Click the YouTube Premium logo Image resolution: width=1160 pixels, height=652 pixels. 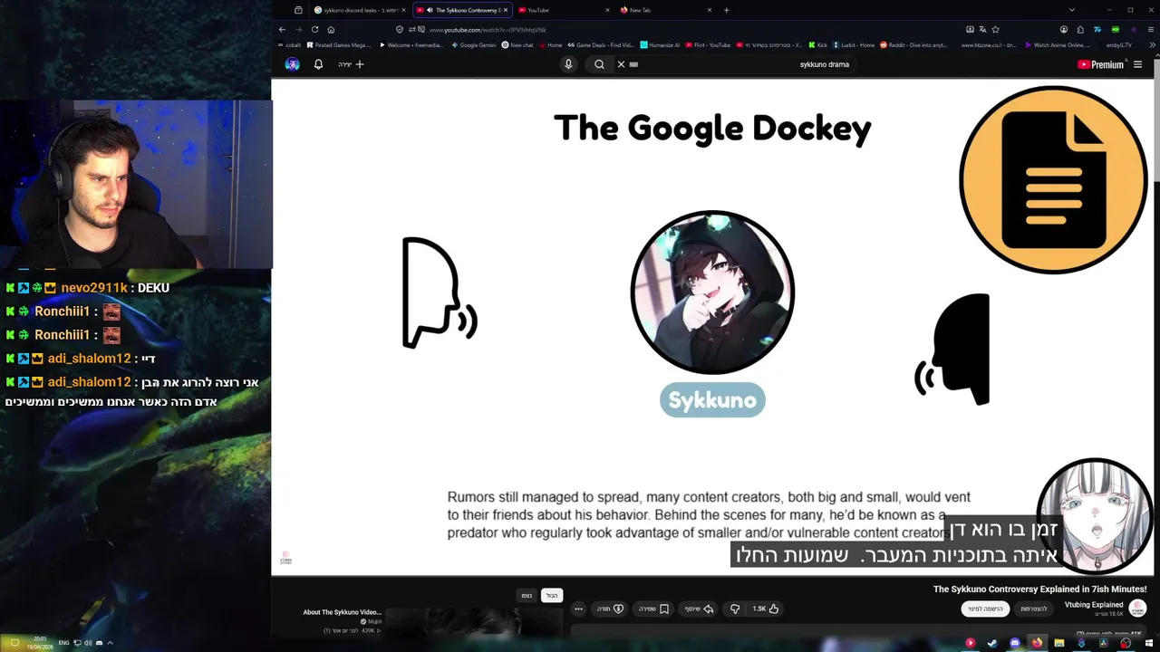pos(1100,64)
